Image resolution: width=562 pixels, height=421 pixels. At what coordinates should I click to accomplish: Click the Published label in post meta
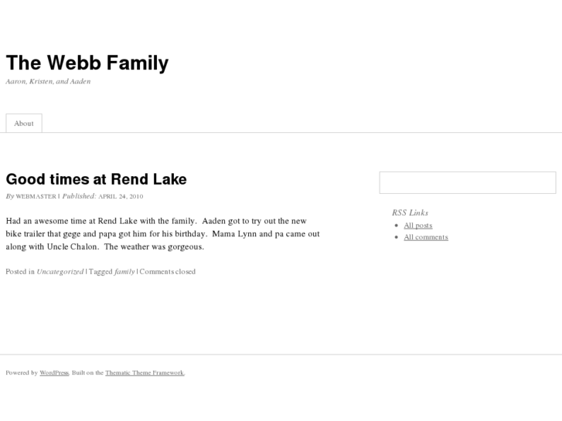tap(79, 197)
